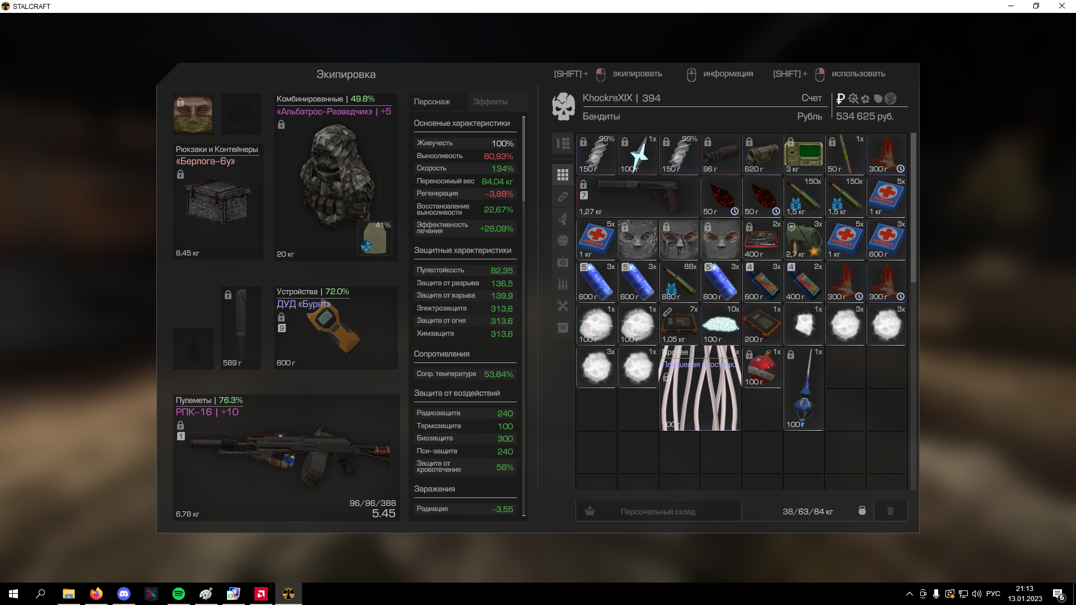Filter inventory by medical items
Screen dimensions: 1076x605
563,262
